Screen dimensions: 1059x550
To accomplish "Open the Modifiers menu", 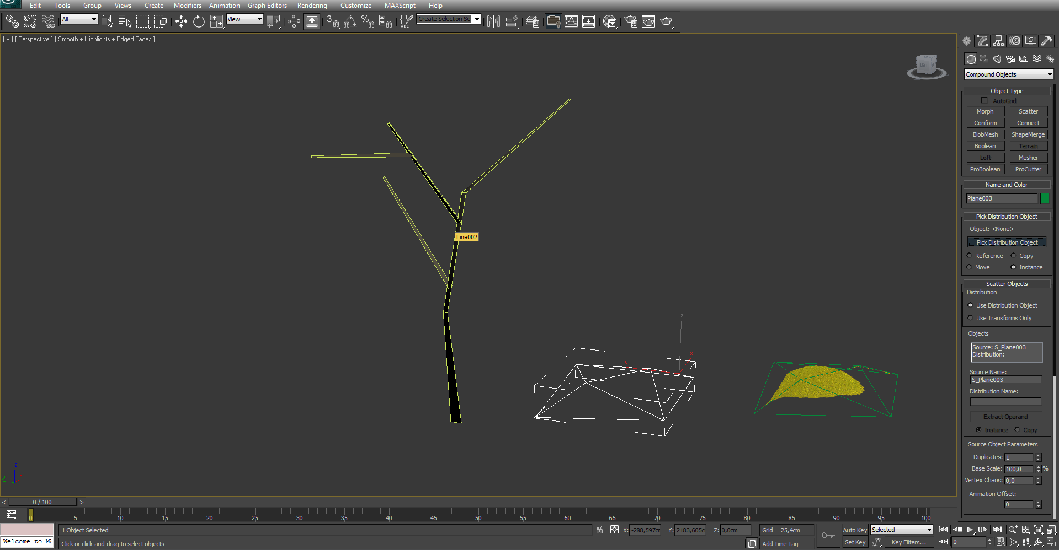I will tap(188, 6).
